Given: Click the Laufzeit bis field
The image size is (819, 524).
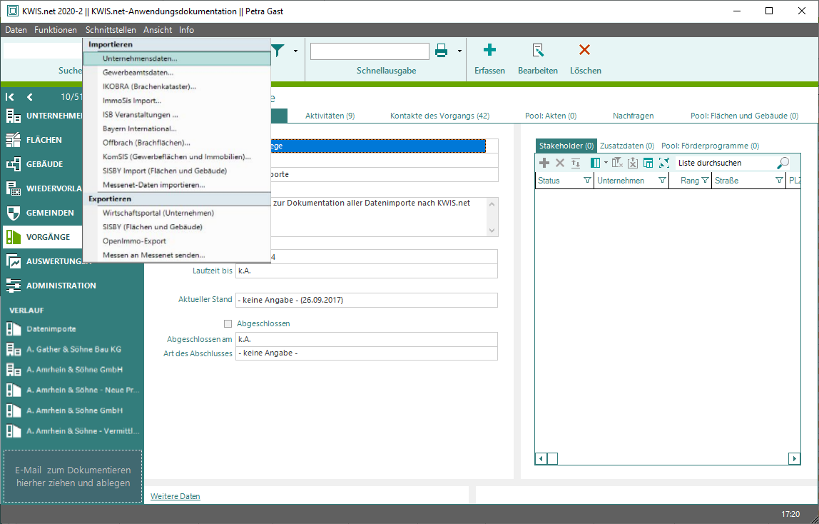Looking at the screenshot, I should (367, 271).
